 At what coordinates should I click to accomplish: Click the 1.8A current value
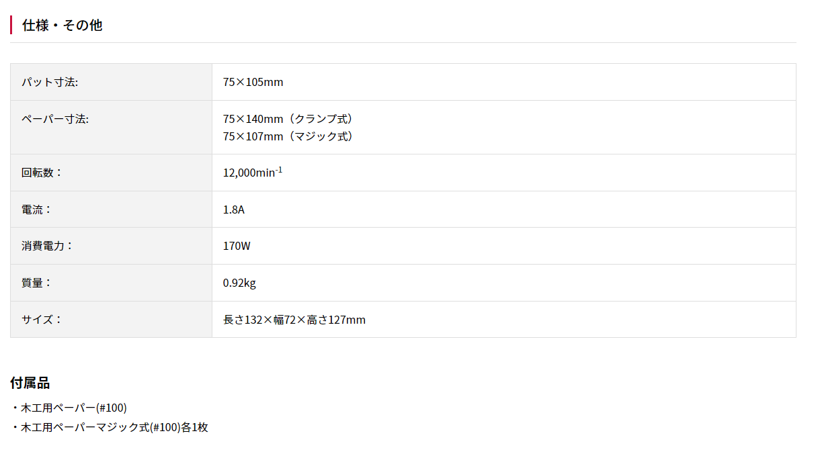pos(234,210)
